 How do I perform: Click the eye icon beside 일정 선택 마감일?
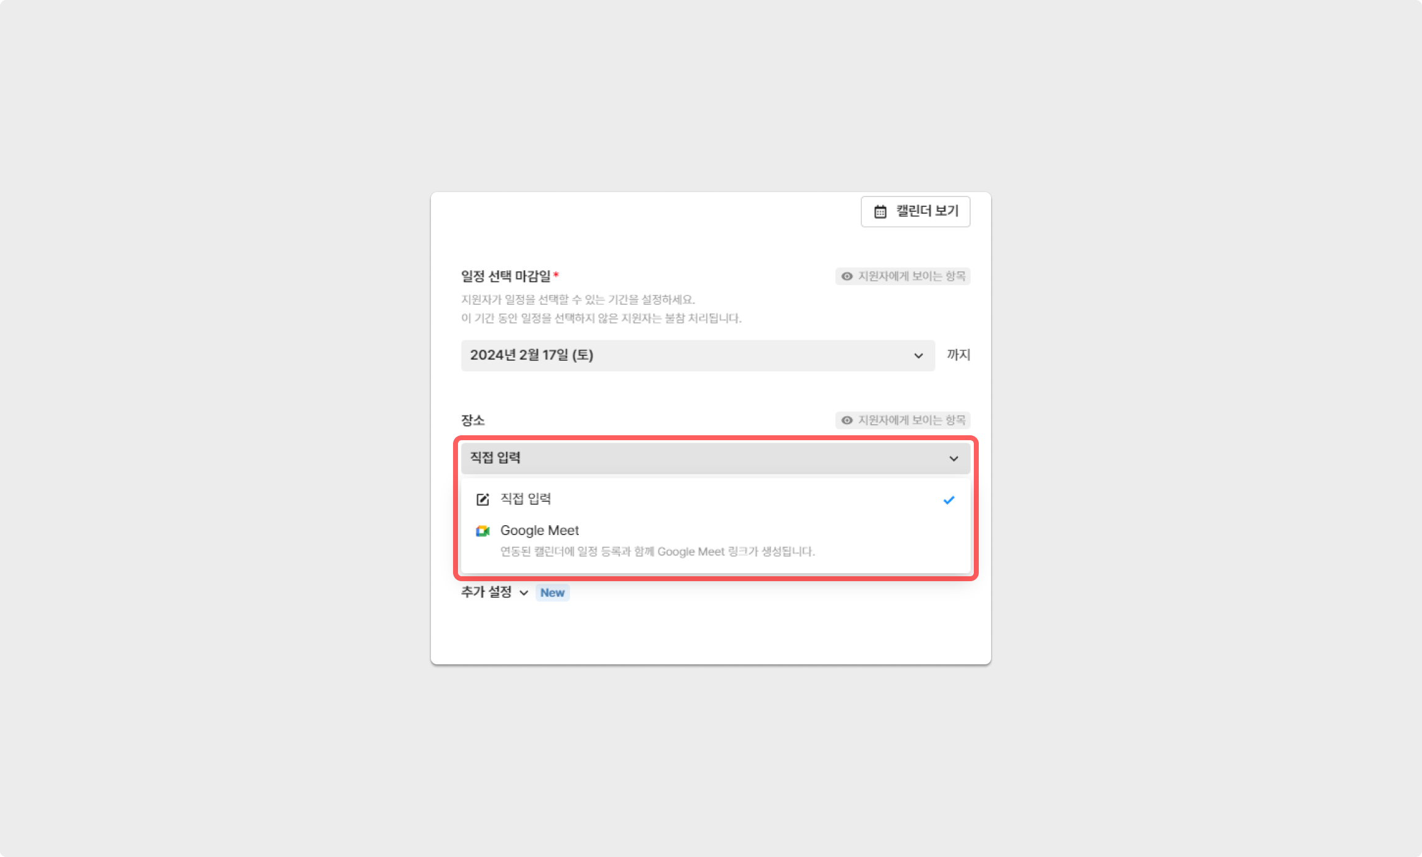click(847, 276)
